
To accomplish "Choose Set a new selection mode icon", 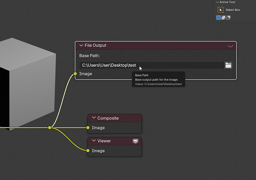I will pyautogui.click(x=219, y=17).
